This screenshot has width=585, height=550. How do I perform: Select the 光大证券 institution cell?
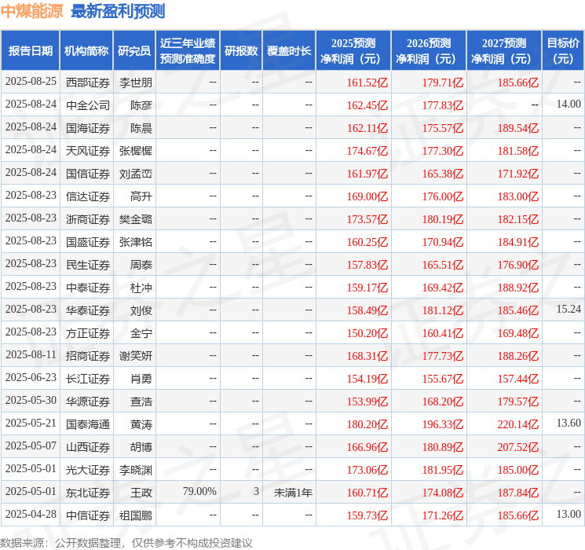click(x=88, y=470)
